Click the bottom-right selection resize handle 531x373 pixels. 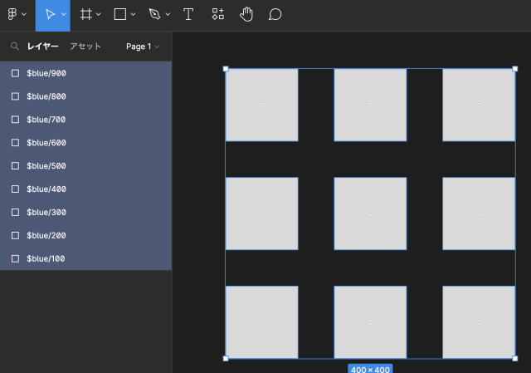515,358
